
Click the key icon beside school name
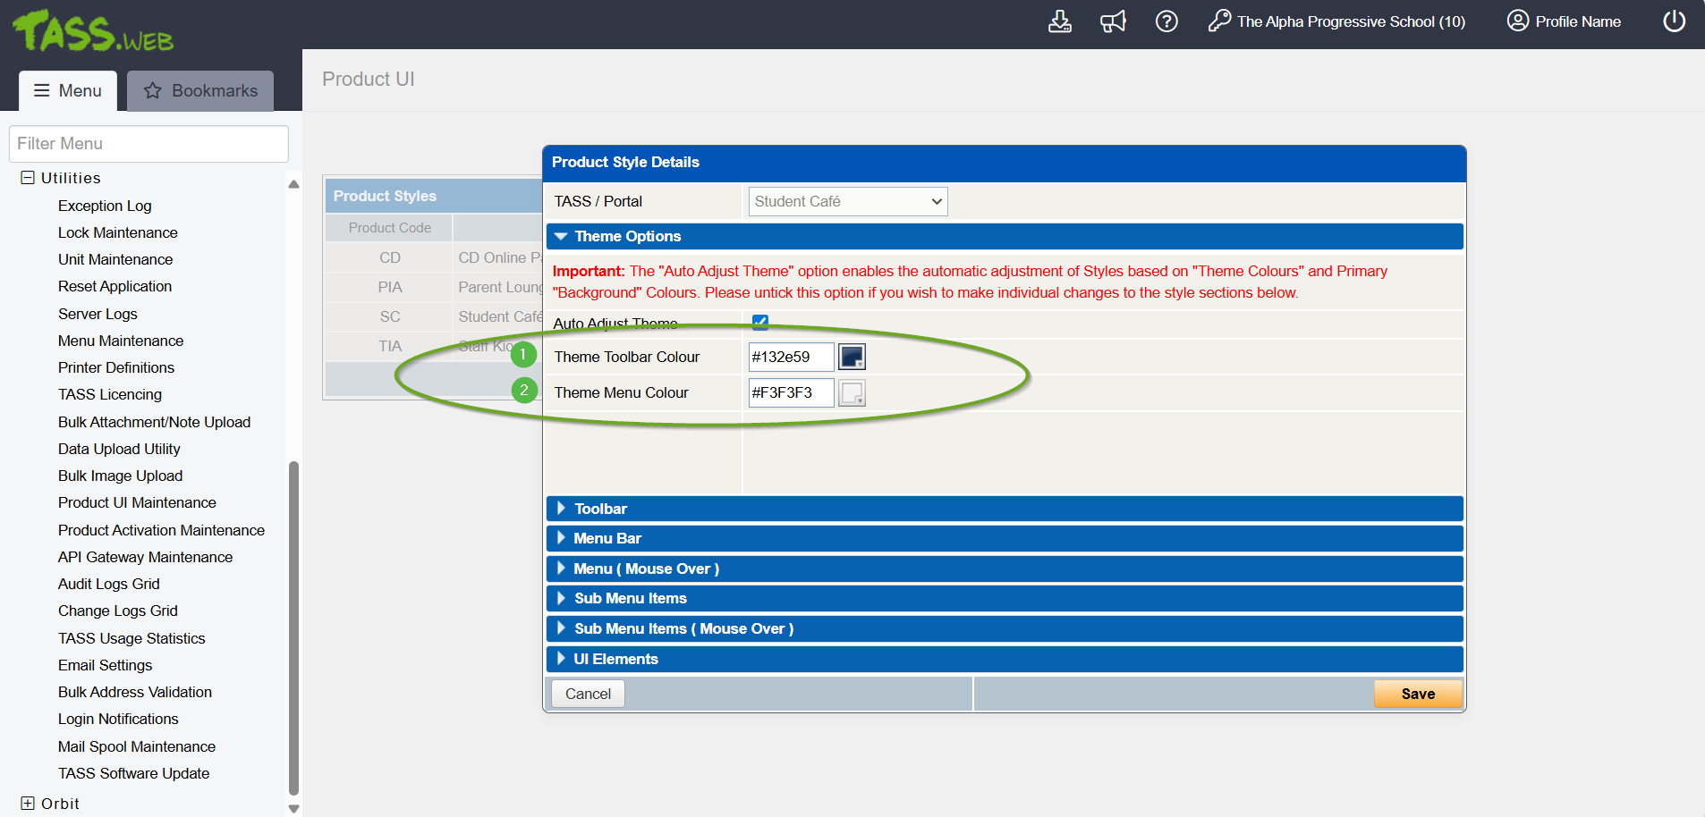[x=1219, y=21]
